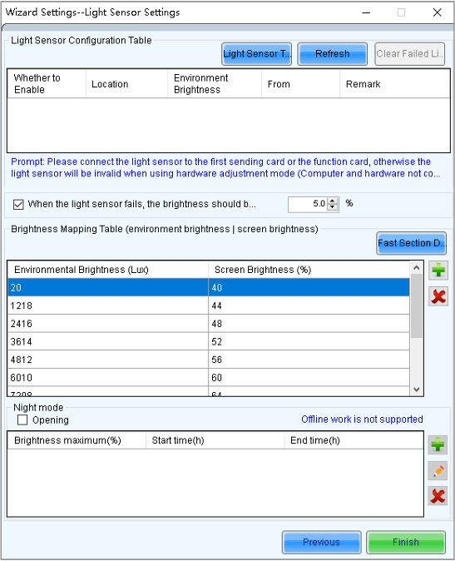455x561 pixels.
Task: Enable the Night mode Opening checkbox
Action: click(x=22, y=420)
